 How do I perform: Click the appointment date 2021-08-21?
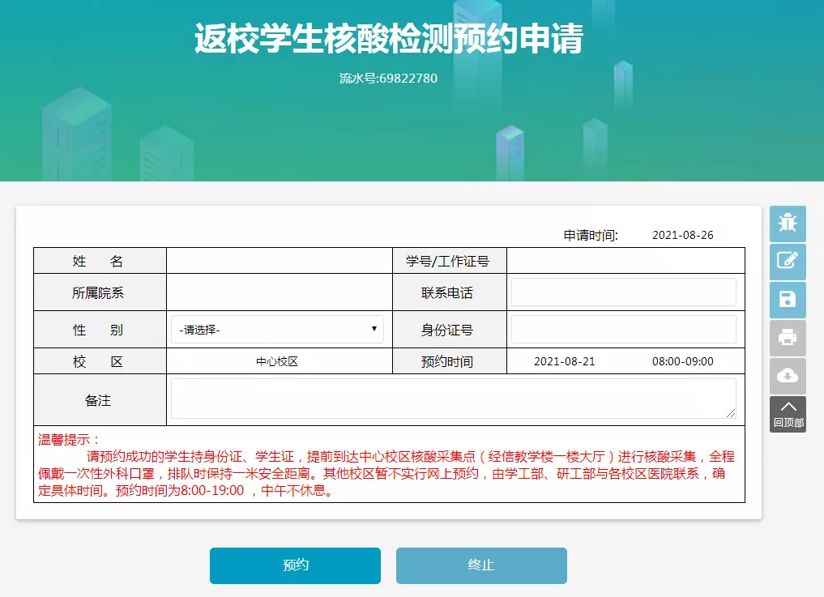(564, 361)
